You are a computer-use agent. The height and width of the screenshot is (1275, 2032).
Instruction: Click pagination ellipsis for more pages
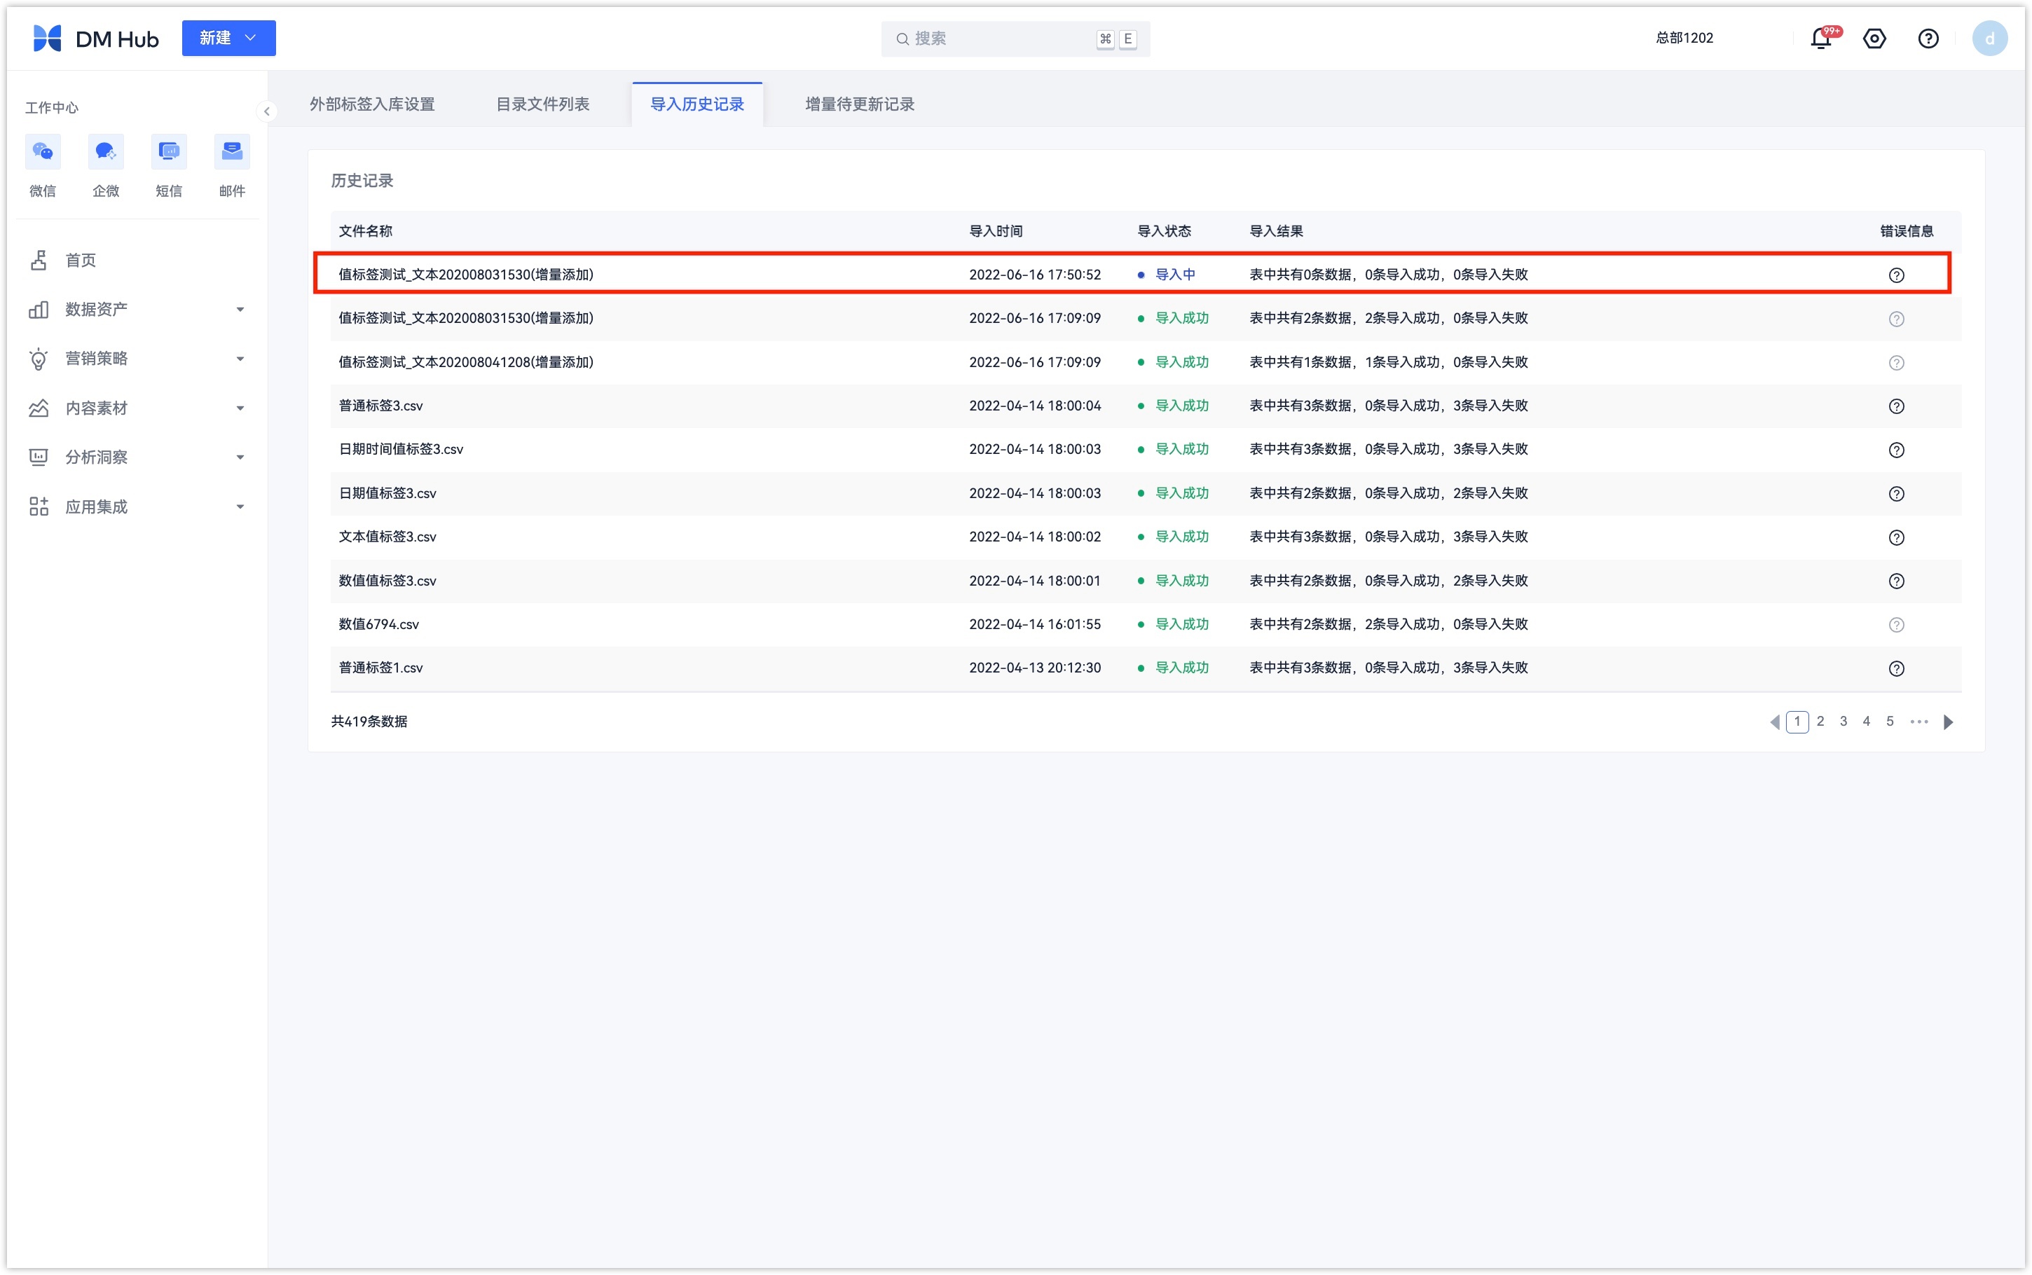click(1919, 721)
